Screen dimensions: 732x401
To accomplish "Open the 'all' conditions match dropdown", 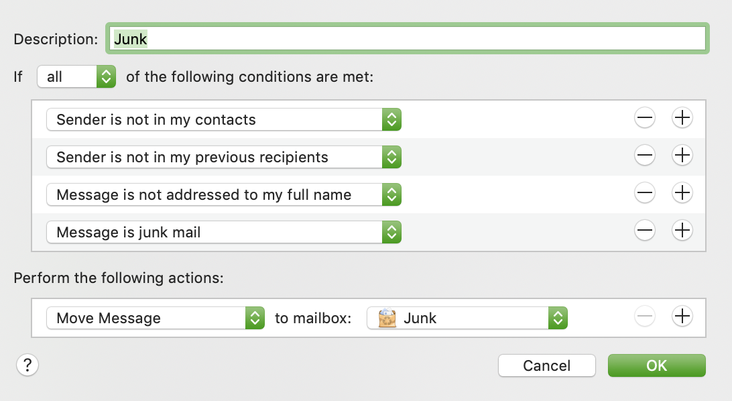I will pos(76,76).
